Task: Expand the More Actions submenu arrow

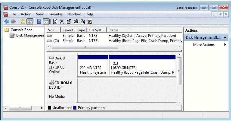Action: [x=225, y=44]
